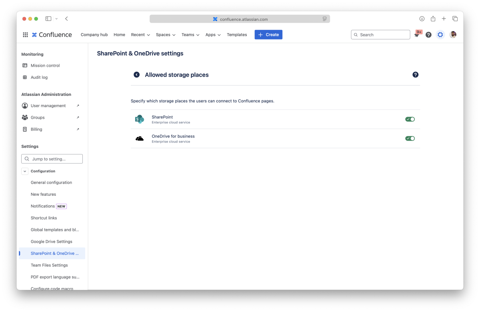Open the Apps dropdown menu
480x312 pixels.
click(x=213, y=35)
